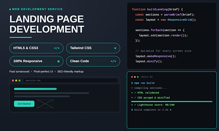Click the teal heading bar in browser mockup
Screen dimensions: 219x131
pyautogui.click(x=35, y=89)
